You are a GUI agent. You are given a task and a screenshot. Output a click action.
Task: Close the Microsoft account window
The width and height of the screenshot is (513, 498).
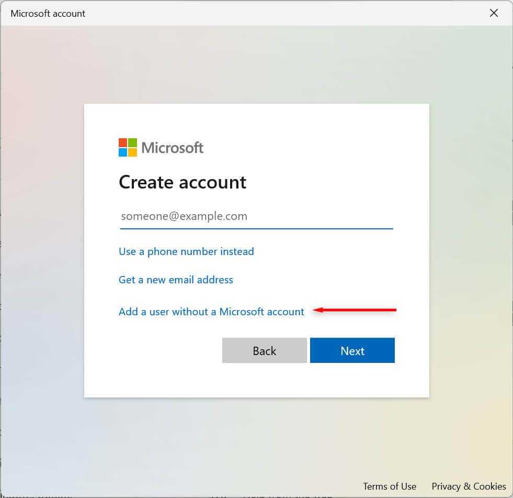click(494, 13)
